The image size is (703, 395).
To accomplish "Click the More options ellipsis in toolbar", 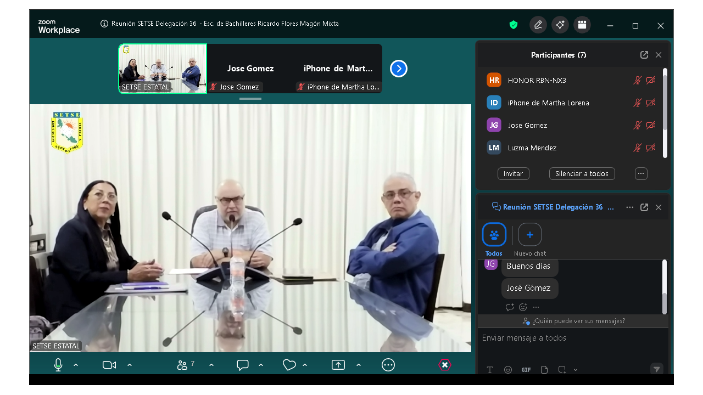I will click(x=388, y=365).
